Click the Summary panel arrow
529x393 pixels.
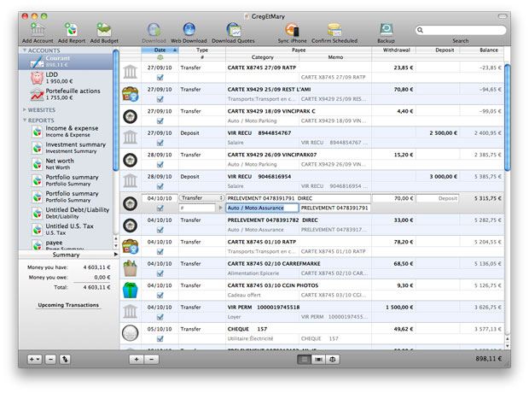pyautogui.click(x=116, y=255)
